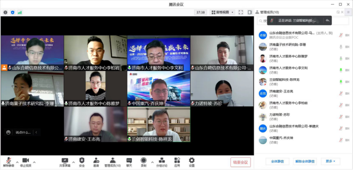The image size is (353, 170).
Task: Select the 中国重汽-乔庆坤 video tile
Action: [159, 88]
